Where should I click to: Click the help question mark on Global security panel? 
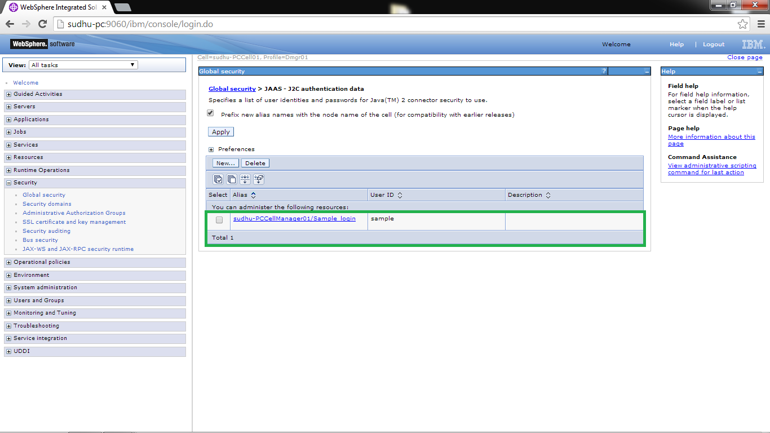(x=604, y=71)
